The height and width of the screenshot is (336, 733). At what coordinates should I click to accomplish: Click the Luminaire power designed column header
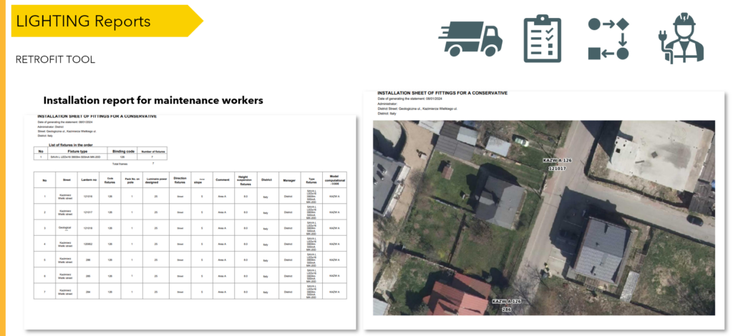156,179
